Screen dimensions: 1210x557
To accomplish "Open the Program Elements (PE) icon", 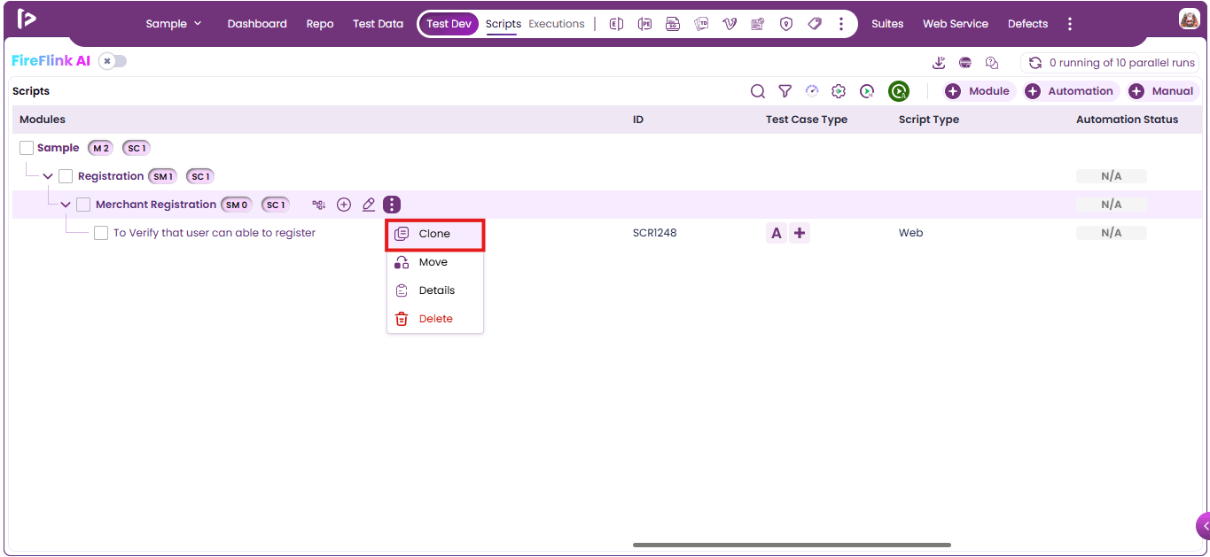I will (x=644, y=24).
